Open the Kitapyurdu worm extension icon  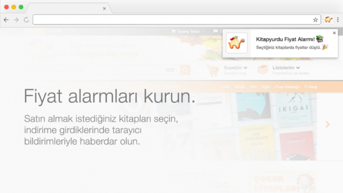(328, 20)
